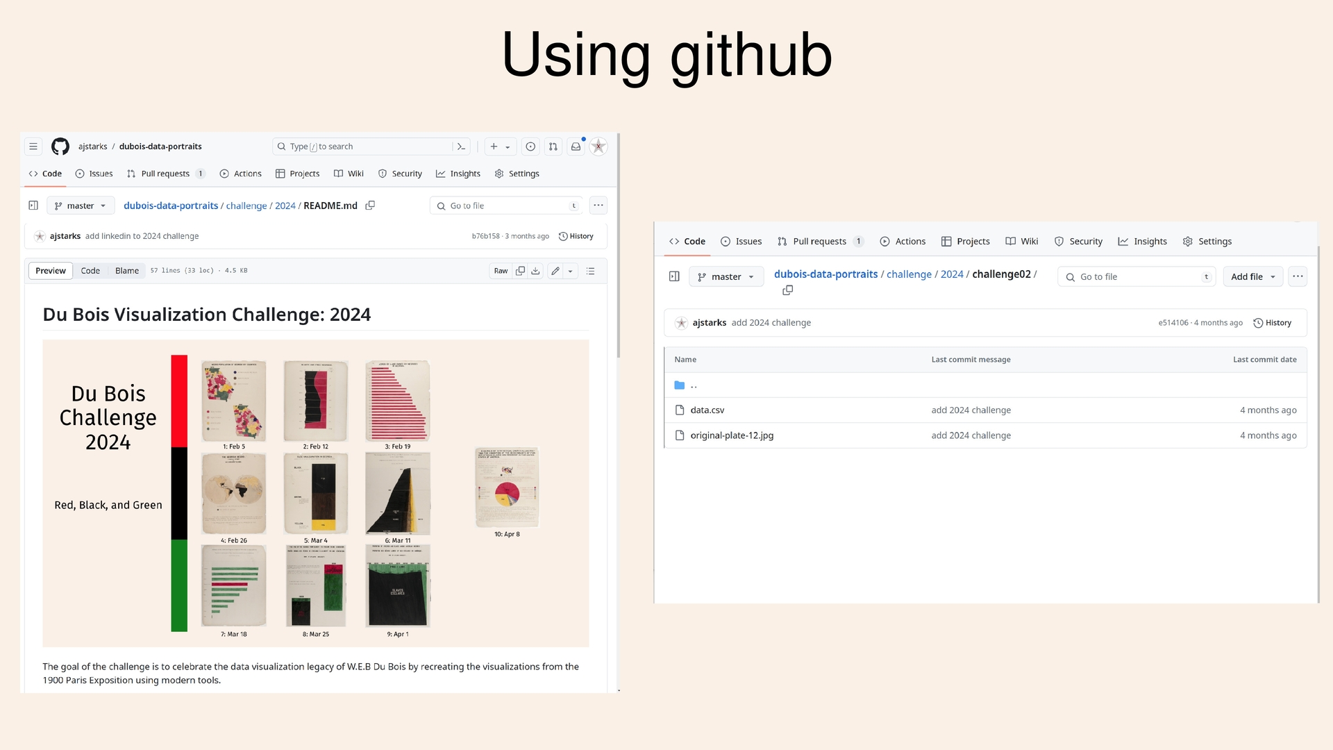The height and width of the screenshot is (750, 1333).
Task: Click into the 'Type / to search' field
Action: click(371, 147)
